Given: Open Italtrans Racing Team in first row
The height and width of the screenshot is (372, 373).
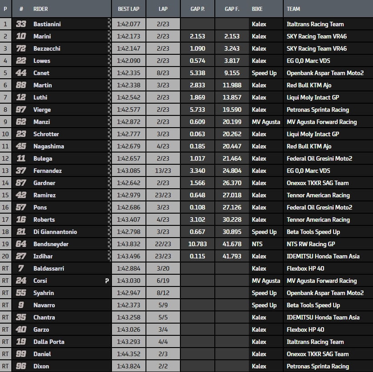Looking at the screenshot, I should pyautogui.click(x=315, y=24).
